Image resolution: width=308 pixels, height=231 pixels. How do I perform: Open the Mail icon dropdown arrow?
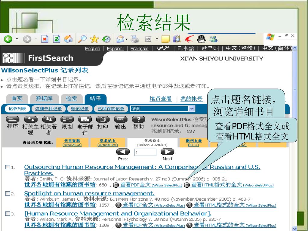click(126, 39)
